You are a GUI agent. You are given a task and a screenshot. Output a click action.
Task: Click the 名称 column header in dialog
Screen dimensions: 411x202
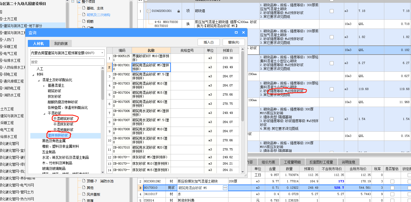(151, 50)
